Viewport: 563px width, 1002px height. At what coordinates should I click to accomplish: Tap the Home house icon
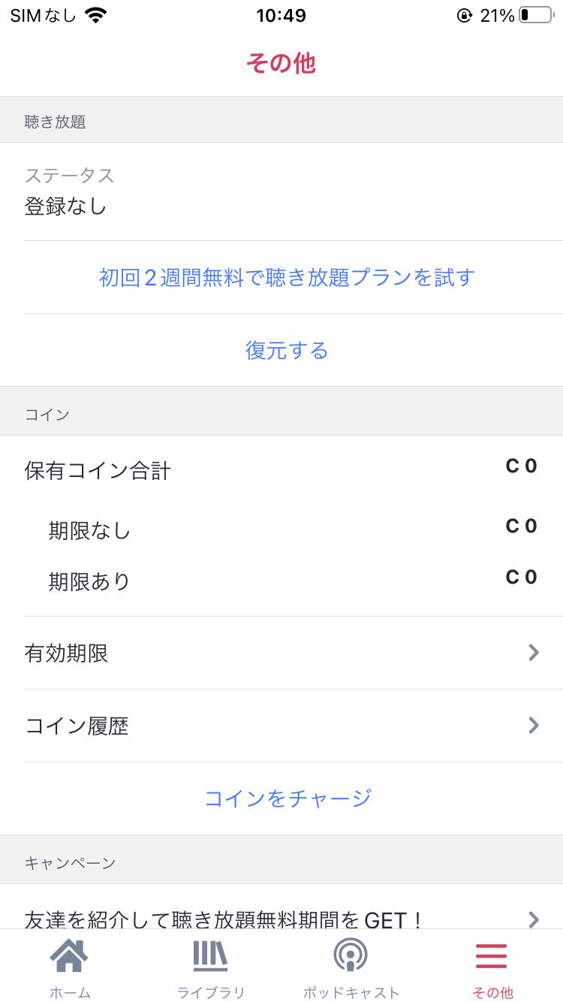point(69,955)
